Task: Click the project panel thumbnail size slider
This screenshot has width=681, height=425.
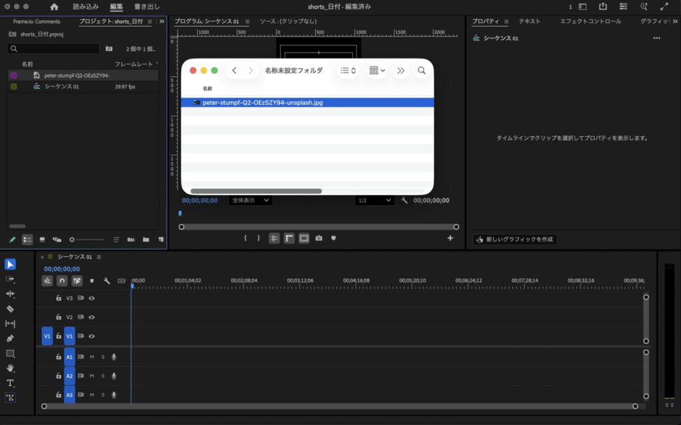Action: [86, 239]
